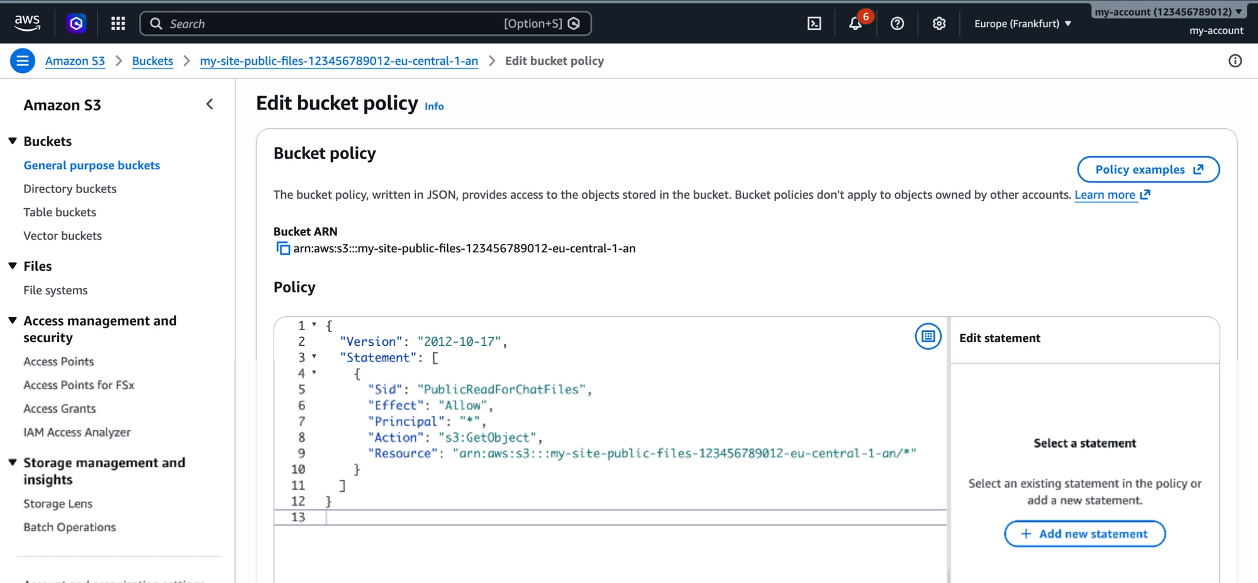The width and height of the screenshot is (1258, 583).
Task: Go to General purpose buckets
Action: click(92, 165)
